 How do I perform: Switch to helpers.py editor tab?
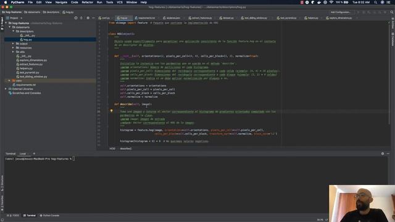pos(312,18)
